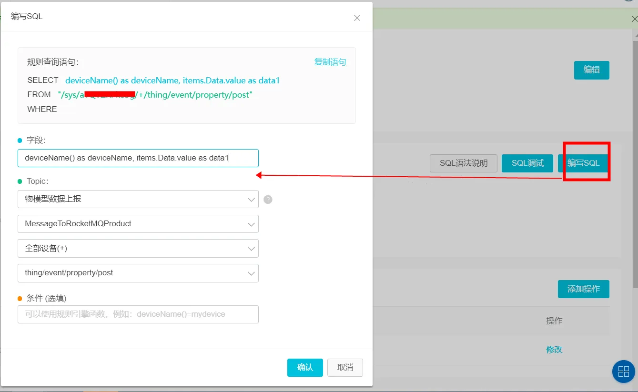Image resolution: width=638 pixels, height=392 pixels.
Task: Click the help question mark icon beside Topic
Action: [x=268, y=200]
